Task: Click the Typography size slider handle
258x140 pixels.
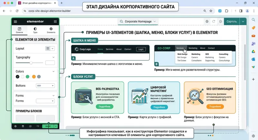Action: (x=31, y=63)
